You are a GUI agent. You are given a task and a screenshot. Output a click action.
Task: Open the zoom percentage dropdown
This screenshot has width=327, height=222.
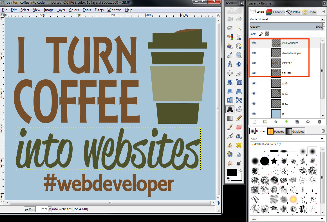pyautogui.click(x=50, y=209)
